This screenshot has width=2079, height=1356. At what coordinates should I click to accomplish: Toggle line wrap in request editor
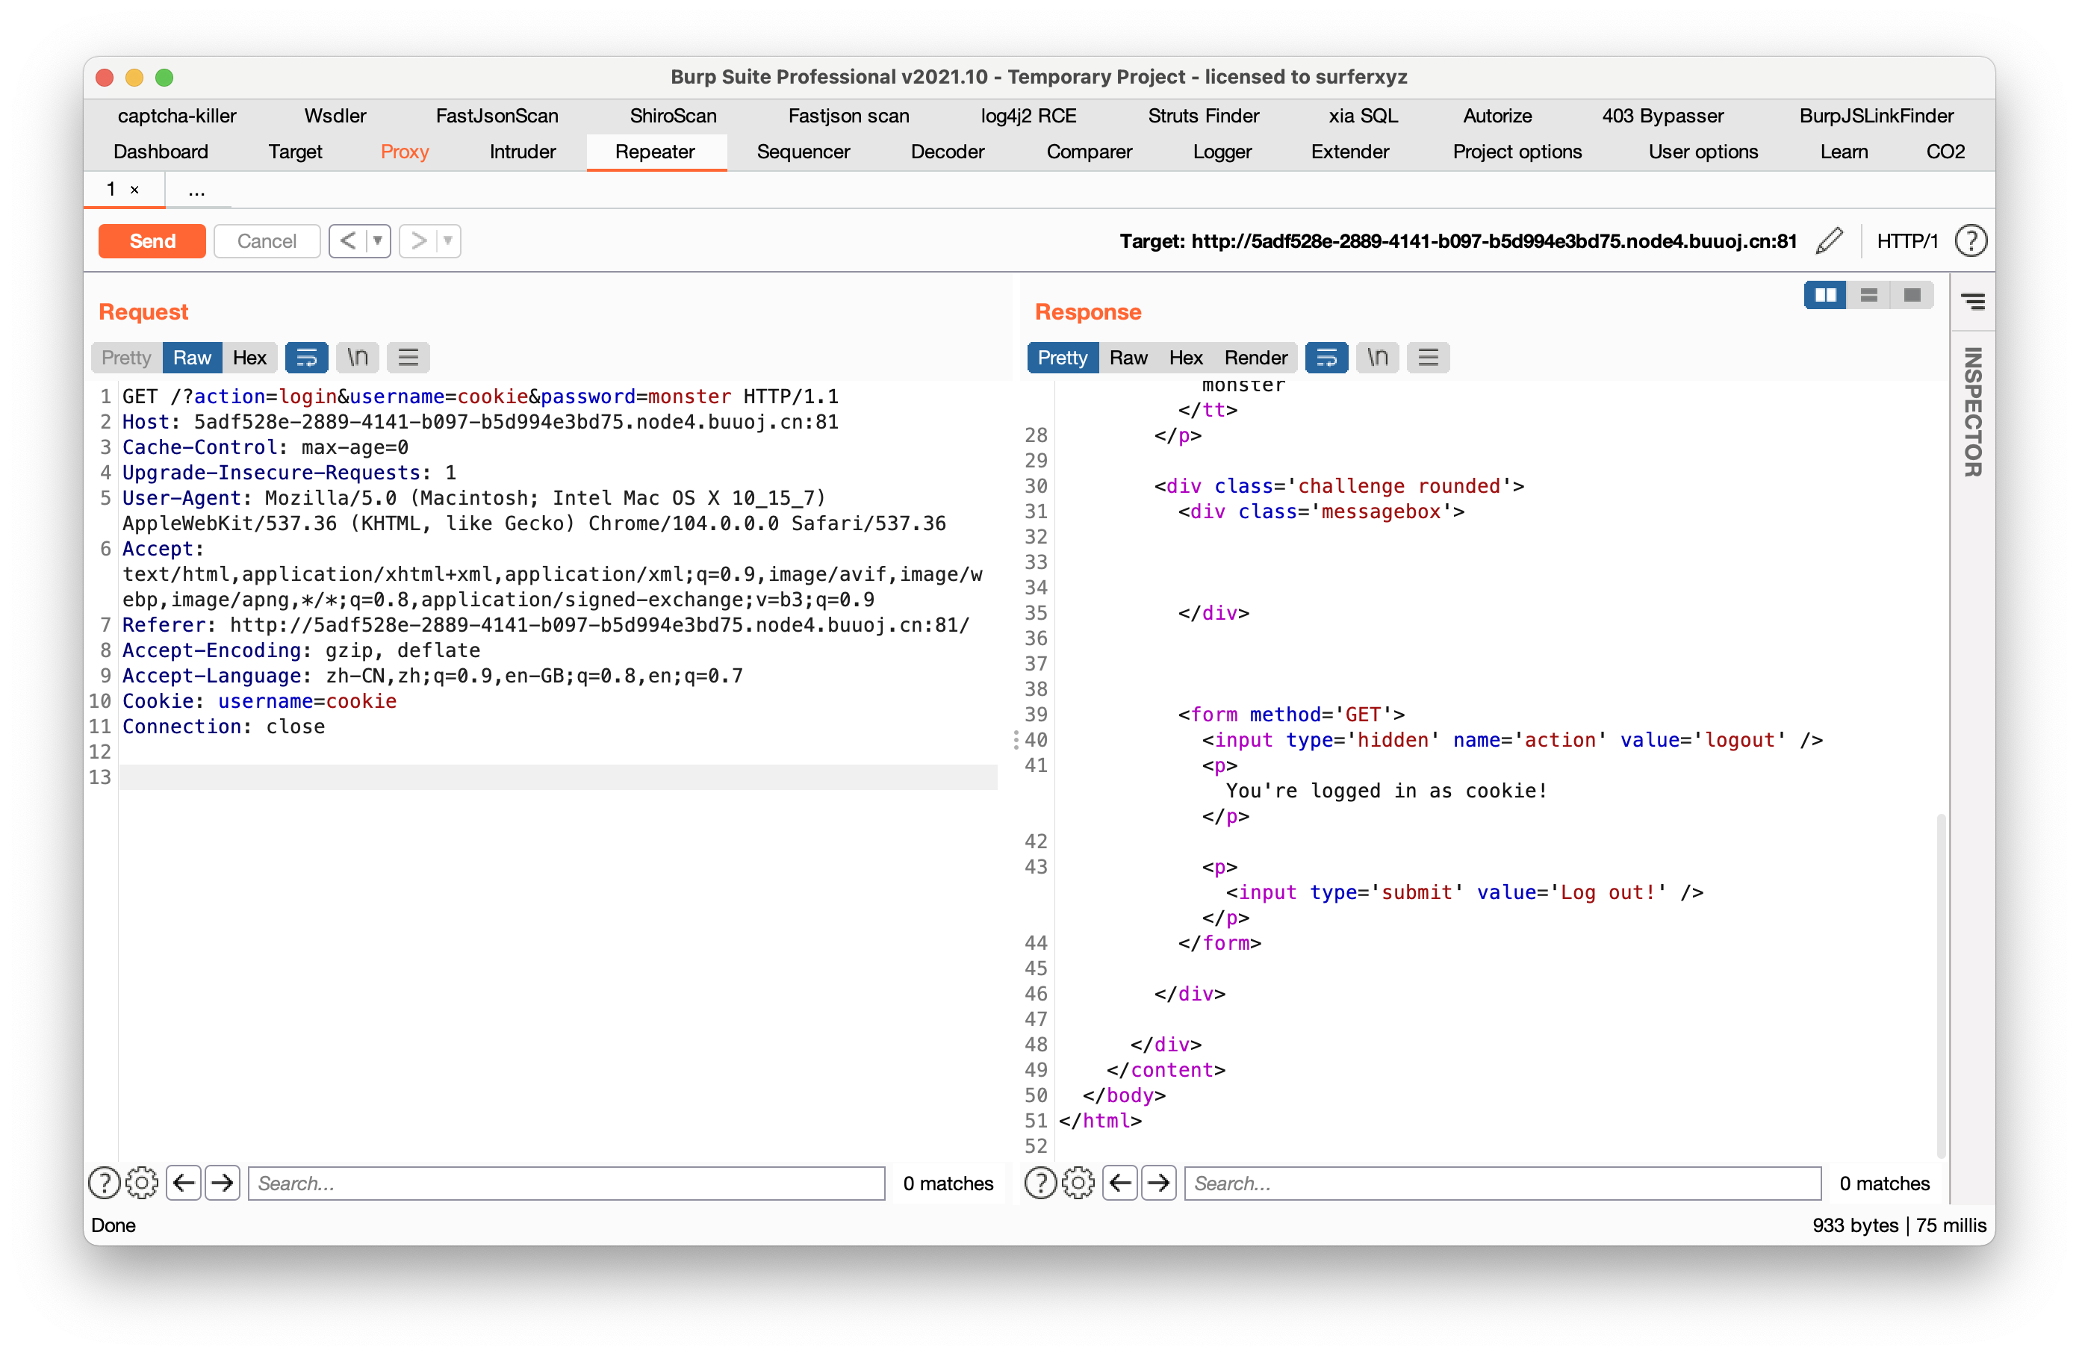[x=307, y=358]
